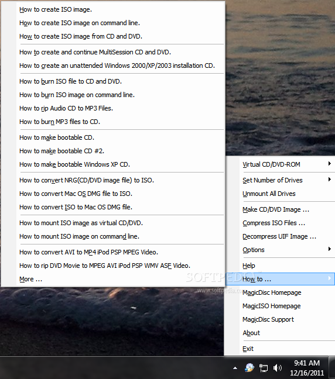This screenshot has width=335, height=379.
Task: Choose 'How to rip Audio CD to MP3 Files.'
Action: pyautogui.click(x=113, y=108)
